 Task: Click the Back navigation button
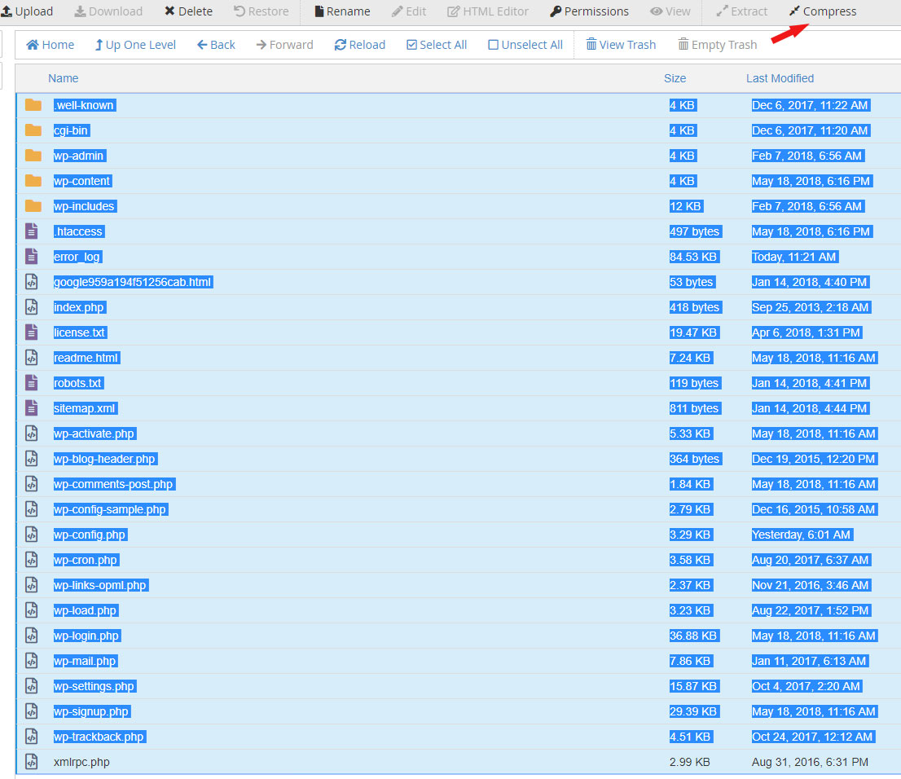[216, 45]
